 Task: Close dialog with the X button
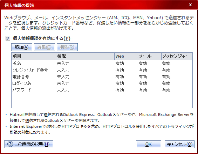click(190, 5)
